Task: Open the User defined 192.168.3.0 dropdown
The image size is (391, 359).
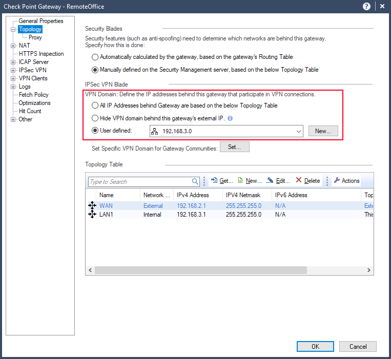Action: 299,132
